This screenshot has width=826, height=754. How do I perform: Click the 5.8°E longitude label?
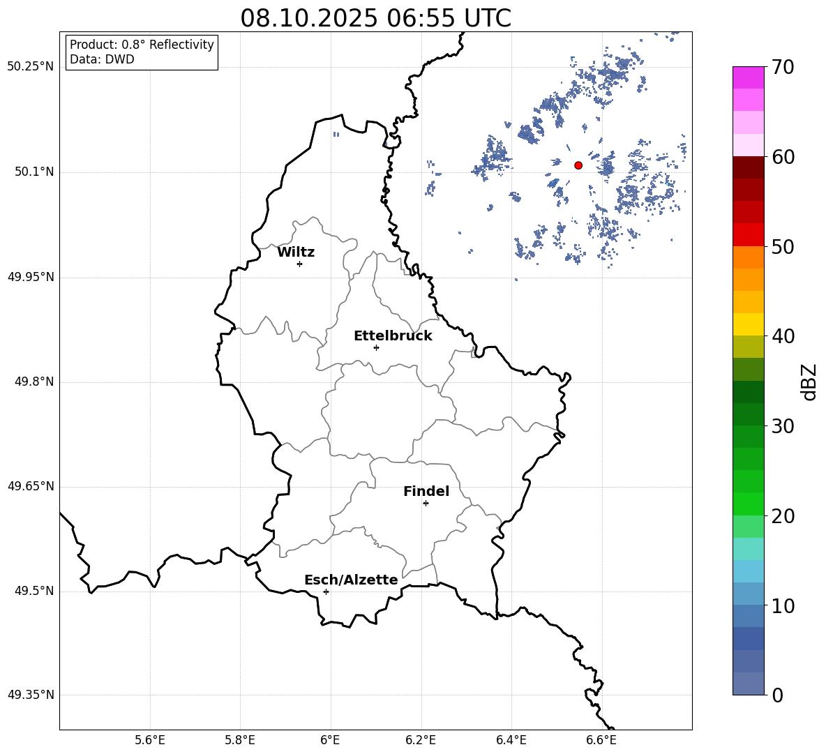240,740
